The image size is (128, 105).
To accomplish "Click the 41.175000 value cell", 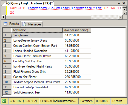I will (77, 51).
